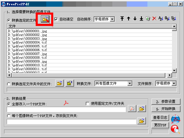Expand the 转换文件 所有图像文件 dropdown
Screen dimensions: 184x138
pyautogui.click(x=130, y=83)
